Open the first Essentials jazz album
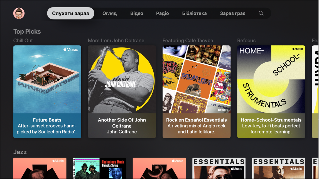 coord(219,168)
